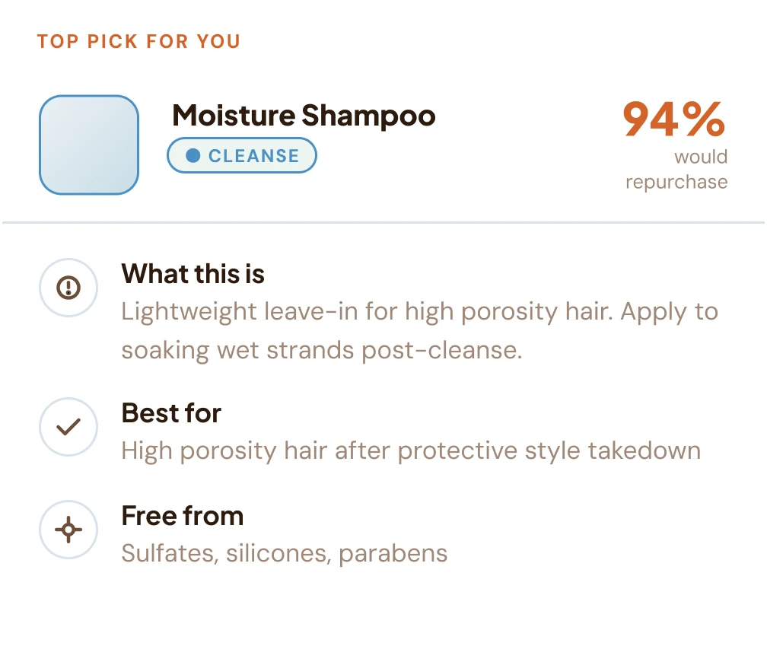The width and height of the screenshot is (767, 662).
Task: Click the crosshair icon beside Free from
Action: tap(68, 530)
